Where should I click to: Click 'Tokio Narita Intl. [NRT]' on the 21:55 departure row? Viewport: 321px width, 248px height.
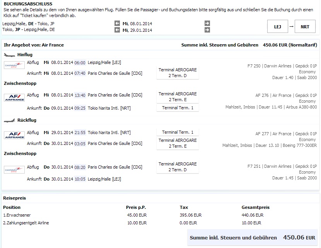109,133
